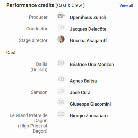The image size is (138, 138).
Task: Click the Performance credits heading
Action: click(30, 5)
